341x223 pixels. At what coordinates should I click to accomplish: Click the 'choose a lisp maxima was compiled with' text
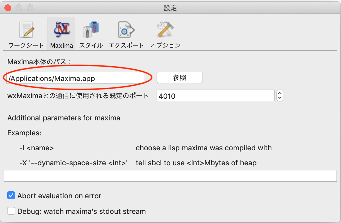(204, 148)
